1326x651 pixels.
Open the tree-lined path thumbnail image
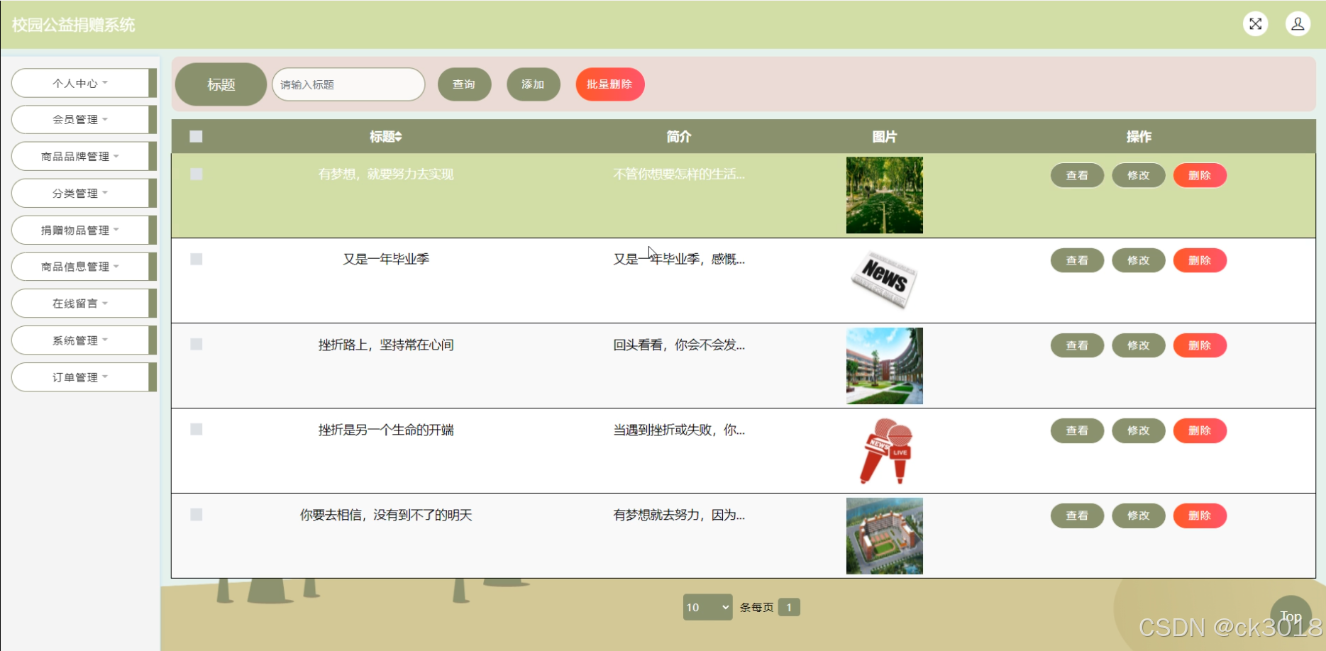(885, 195)
